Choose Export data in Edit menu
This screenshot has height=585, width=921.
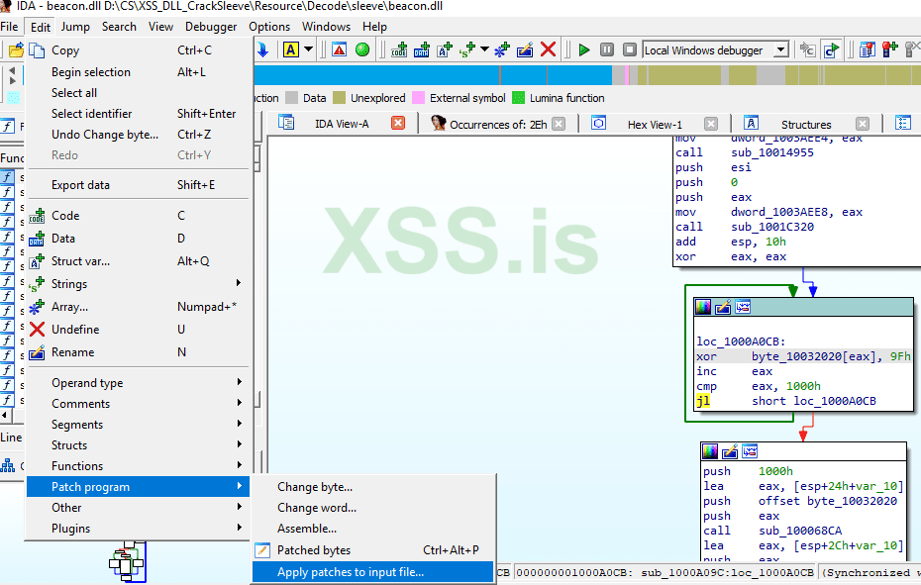(x=138, y=185)
